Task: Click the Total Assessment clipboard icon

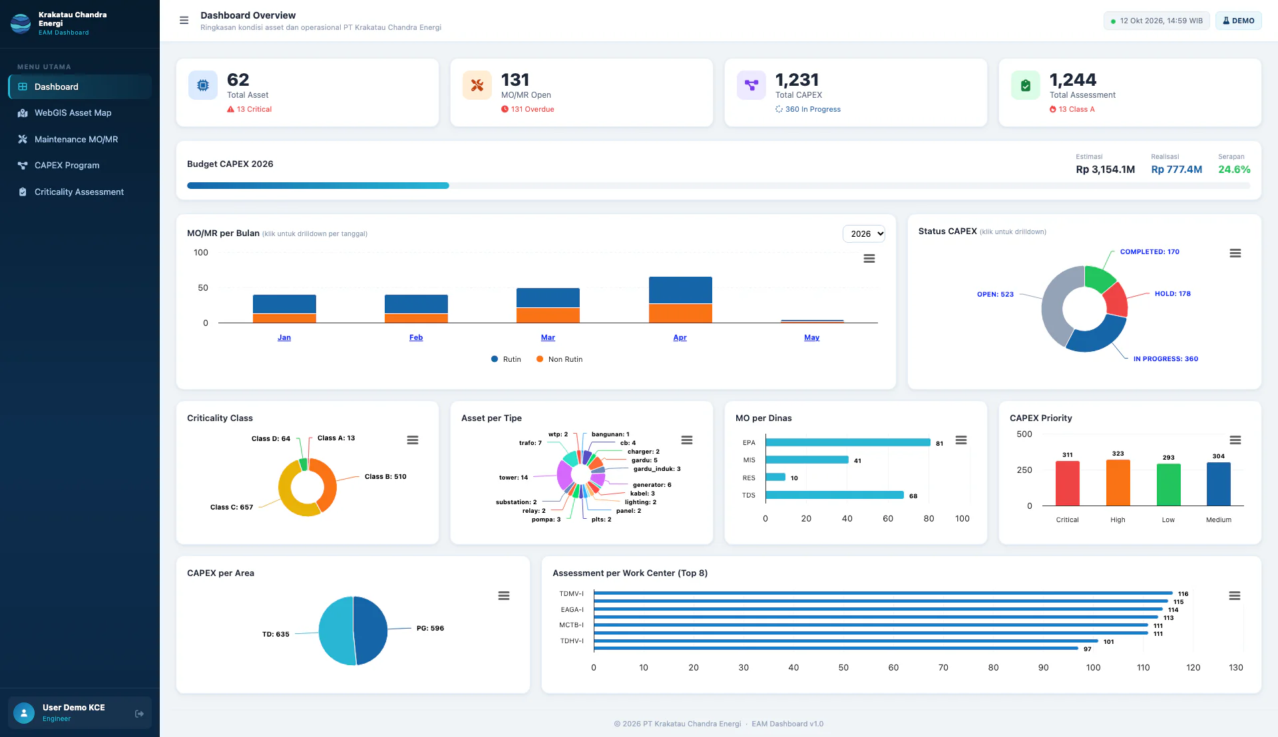Action: click(x=1026, y=85)
